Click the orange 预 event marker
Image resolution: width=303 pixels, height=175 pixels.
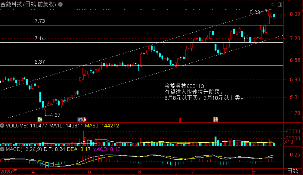pos(216,120)
